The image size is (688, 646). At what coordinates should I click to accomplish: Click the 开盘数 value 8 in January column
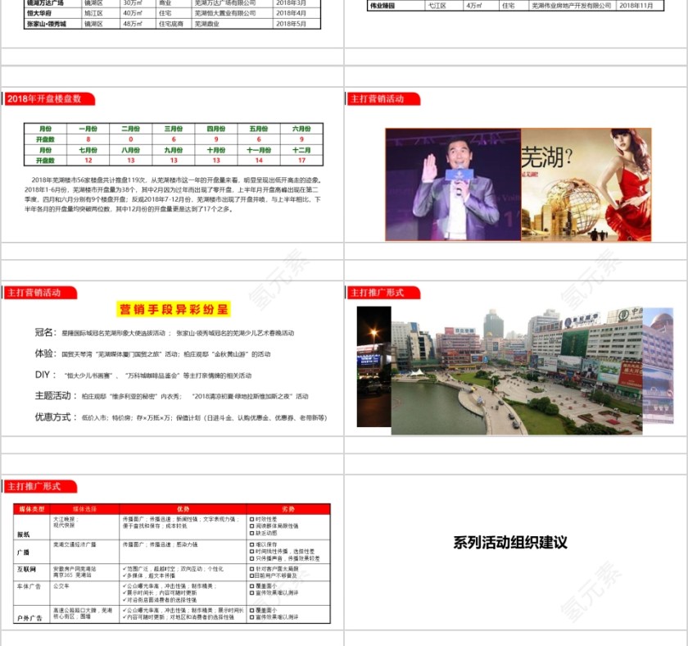(88, 138)
